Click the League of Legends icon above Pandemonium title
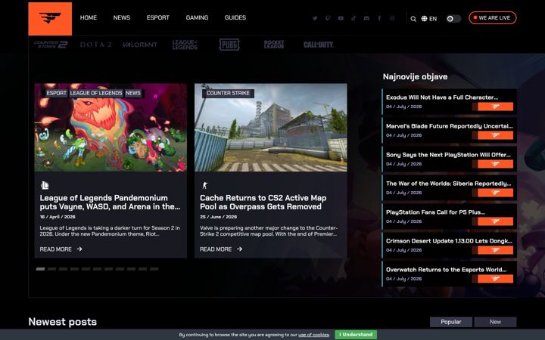Viewport: 545px width, 340px height. [x=45, y=186]
